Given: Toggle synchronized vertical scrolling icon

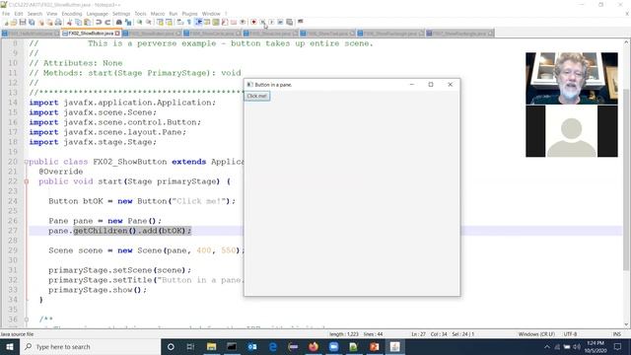Looking at the screenshot, I should 160,22.
